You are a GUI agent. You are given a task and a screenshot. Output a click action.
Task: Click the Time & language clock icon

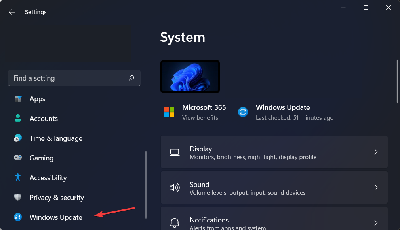pyautogui.click(x=18, y=138)
